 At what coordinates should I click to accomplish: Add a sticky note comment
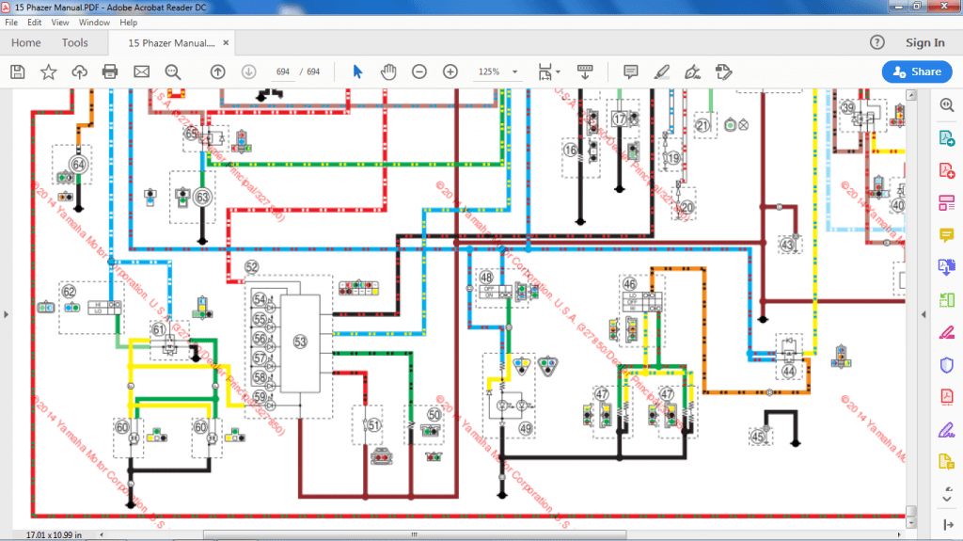(x=630, y=72)
